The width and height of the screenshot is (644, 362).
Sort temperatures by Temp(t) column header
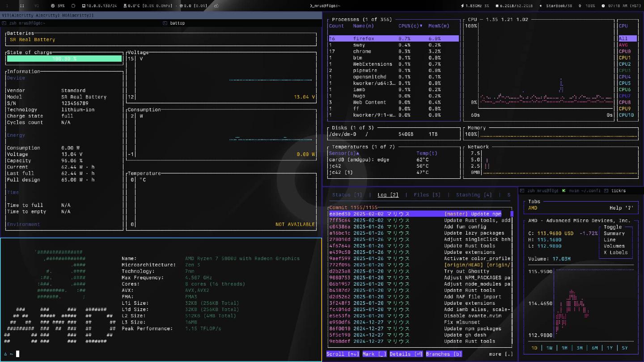pos(427,153)
